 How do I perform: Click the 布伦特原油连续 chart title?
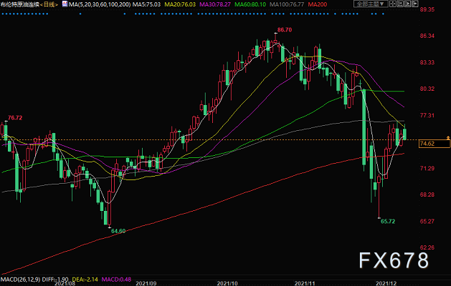pyautogui.click(x=20, y=4)
